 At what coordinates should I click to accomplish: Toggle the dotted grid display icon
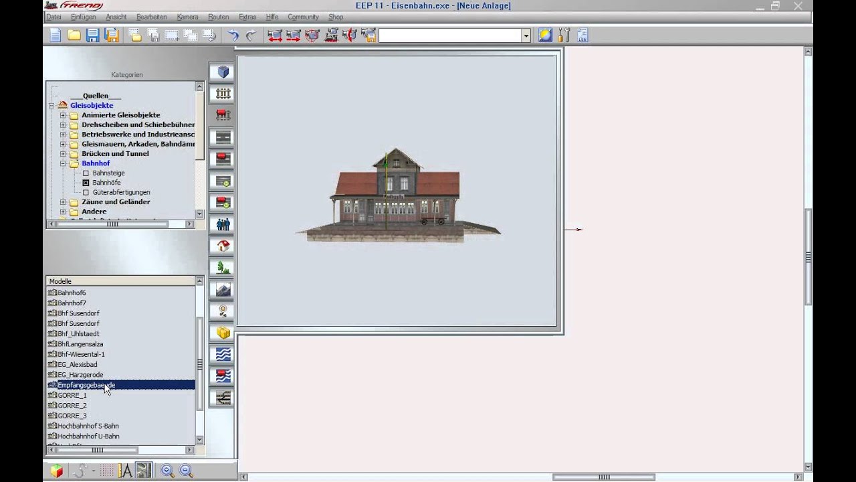107,471
